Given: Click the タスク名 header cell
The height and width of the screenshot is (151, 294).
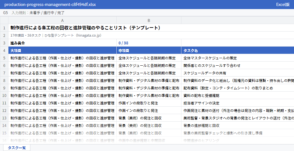Looking at the screenshot, I should (238, 51).
